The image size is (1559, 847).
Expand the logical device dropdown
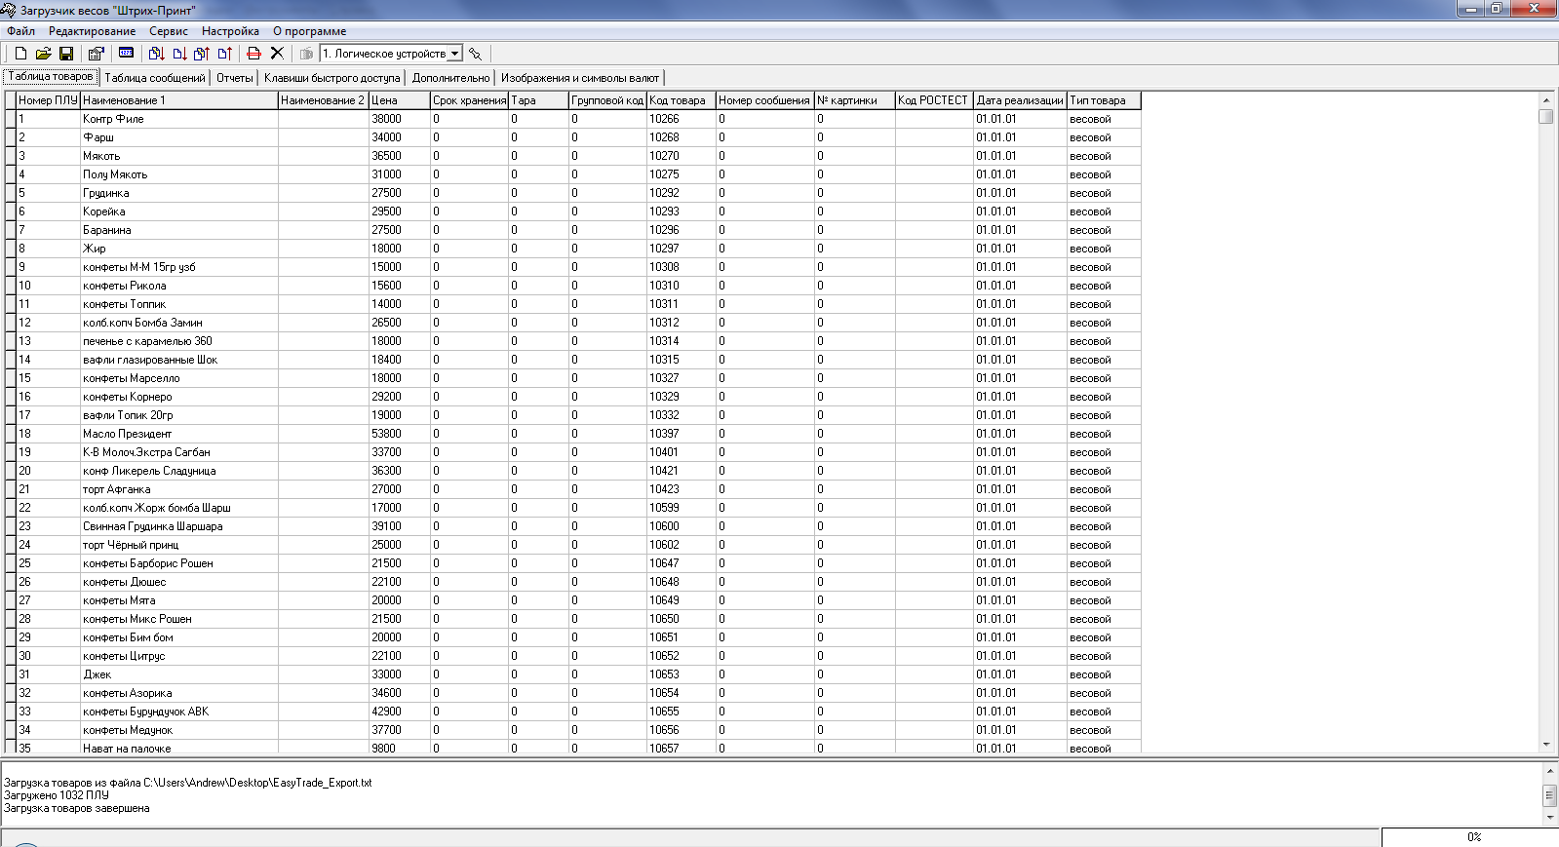click(454, 54)
